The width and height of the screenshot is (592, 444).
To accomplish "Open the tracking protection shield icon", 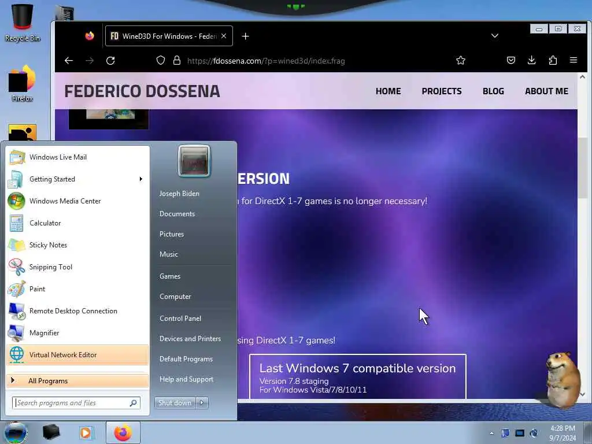I will click(161, 60).
